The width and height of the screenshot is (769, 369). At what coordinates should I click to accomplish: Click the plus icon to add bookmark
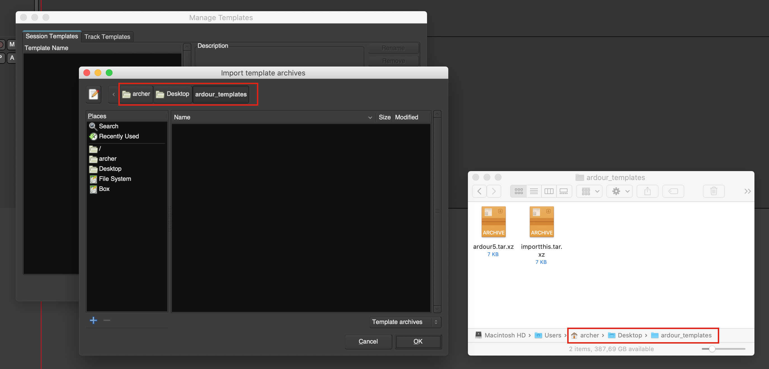(x=93, y=320)
